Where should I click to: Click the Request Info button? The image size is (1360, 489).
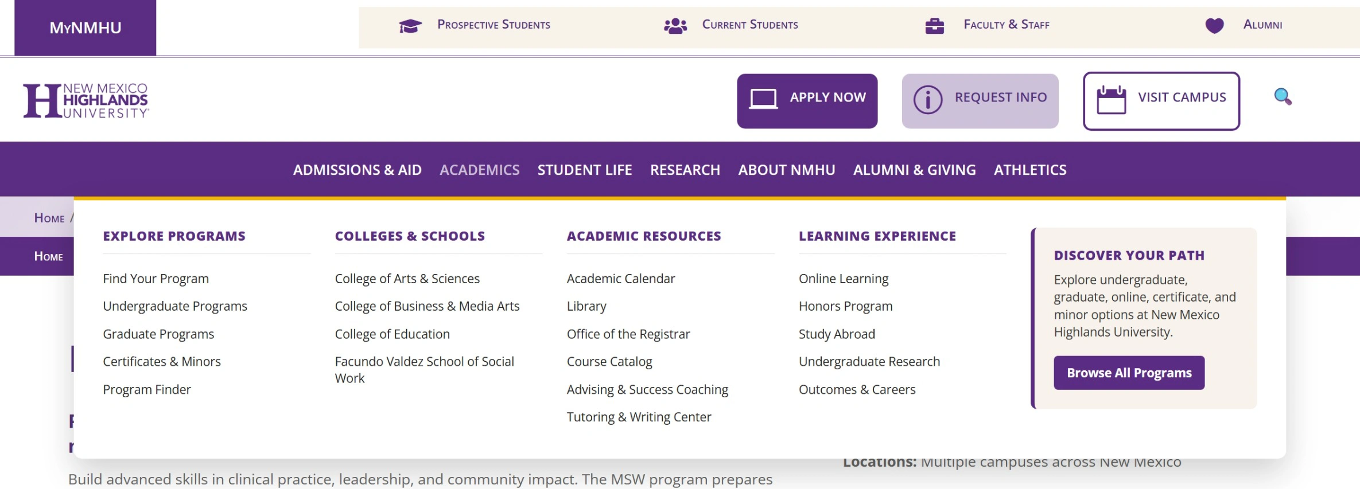[x=980, y=101]
